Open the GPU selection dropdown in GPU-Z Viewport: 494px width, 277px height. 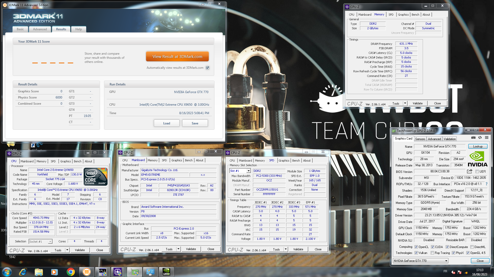tap(420, 261)
